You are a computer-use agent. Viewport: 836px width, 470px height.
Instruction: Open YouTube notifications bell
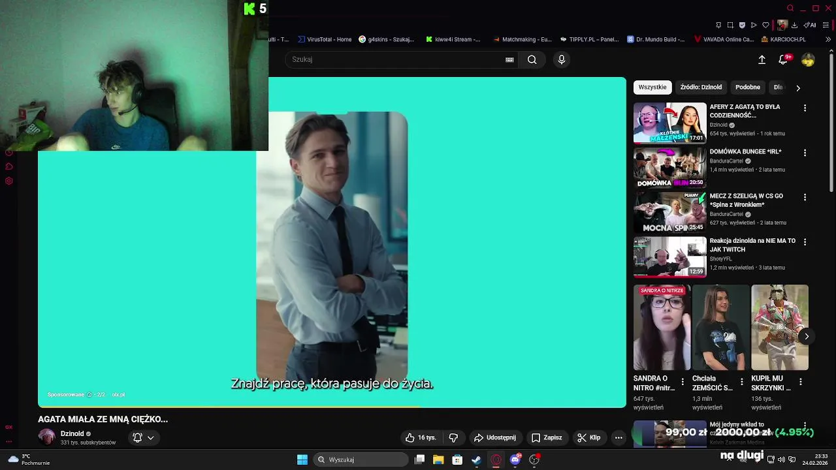click(x=783, y=59)
